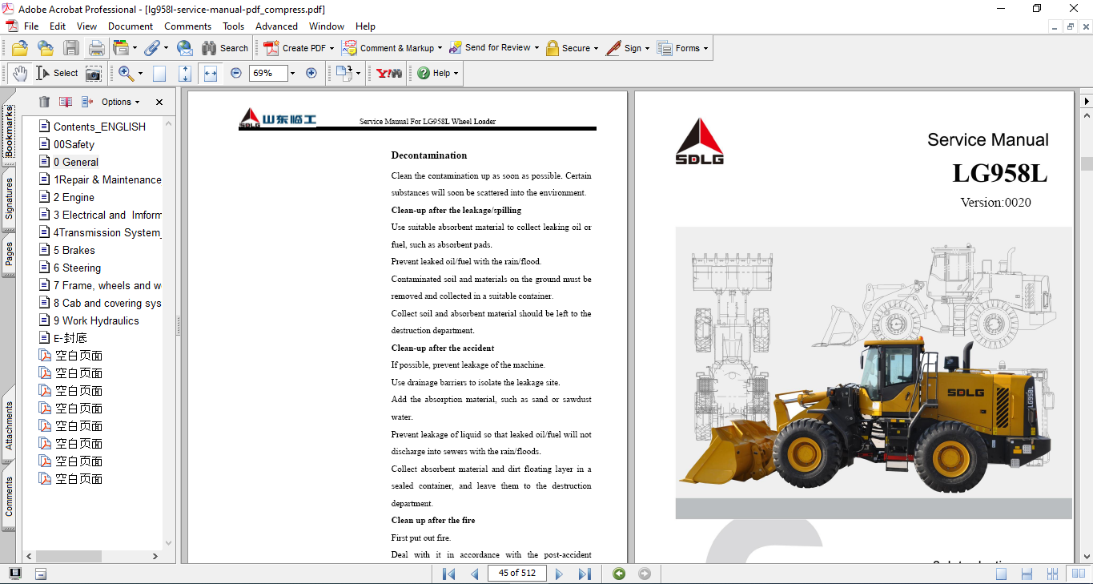
Task: Click the Print icon in toolbar
Action: tap(96, 48)
